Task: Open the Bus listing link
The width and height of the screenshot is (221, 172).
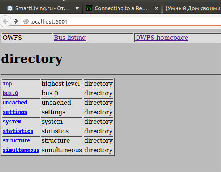Action: point(70,38)
